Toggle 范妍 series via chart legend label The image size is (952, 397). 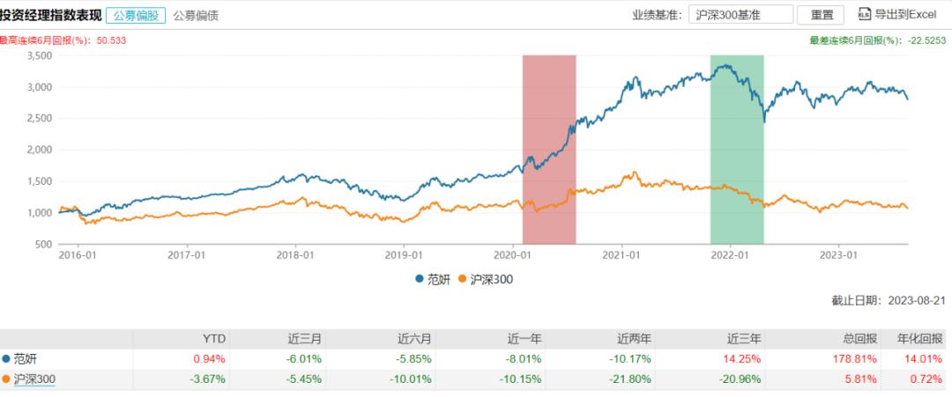[439, 279]
